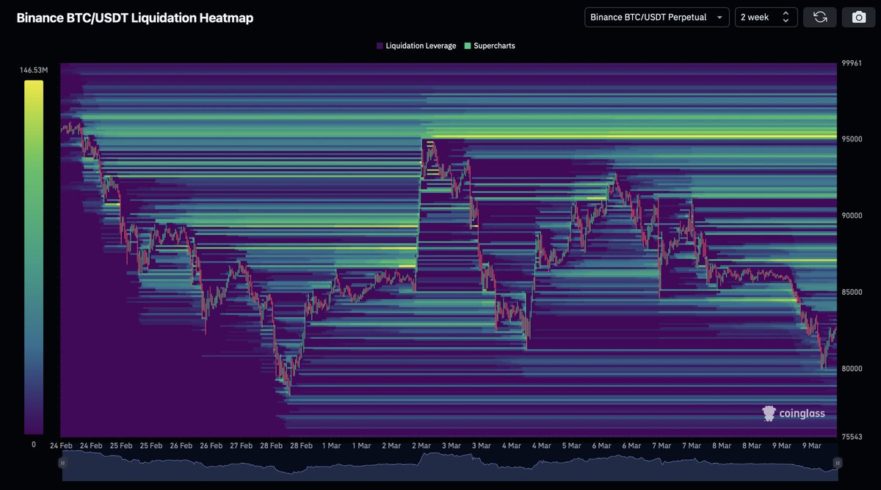This screenshot has height=490, width=881.
Task: Click the first 5 Mar date label
Action: pos(571,445)
